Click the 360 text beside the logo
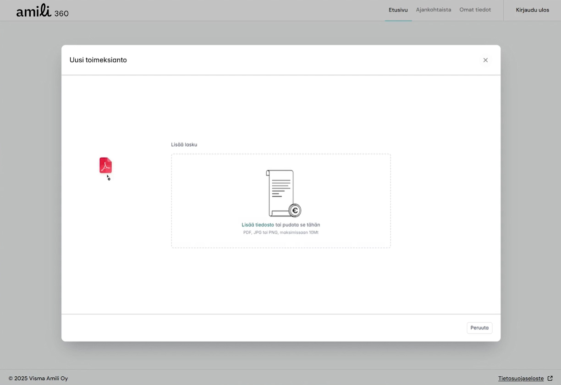This screenshot has width=561, height=385. (61, 14)
